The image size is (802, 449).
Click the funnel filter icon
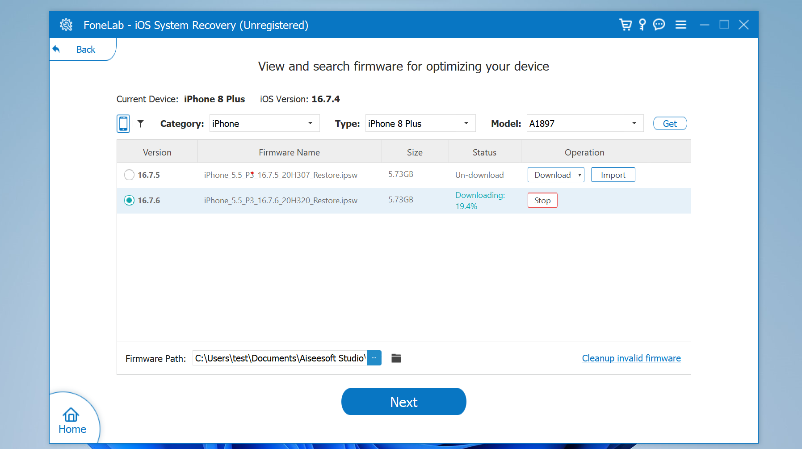pyautogui.click(x=140, y=123)
